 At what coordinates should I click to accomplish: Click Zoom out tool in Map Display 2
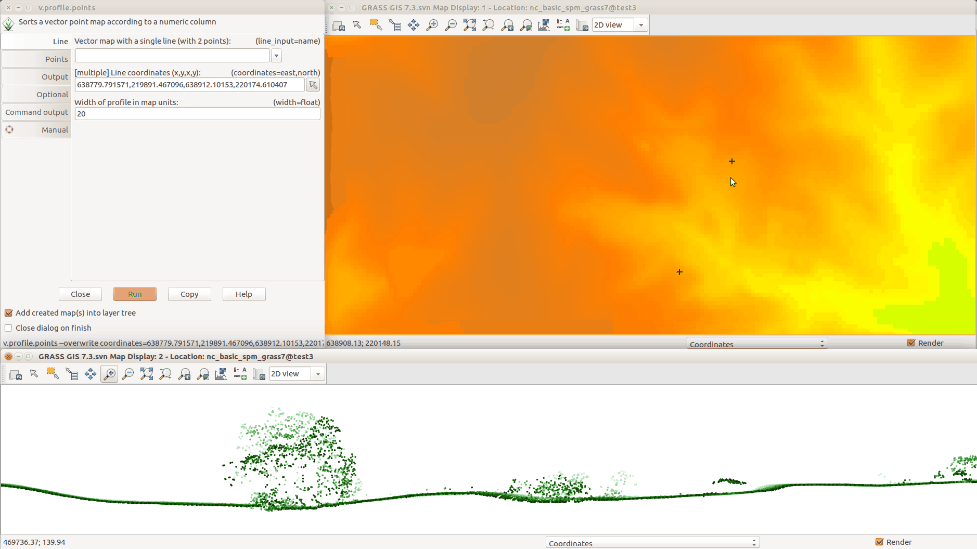coord(128,374)
